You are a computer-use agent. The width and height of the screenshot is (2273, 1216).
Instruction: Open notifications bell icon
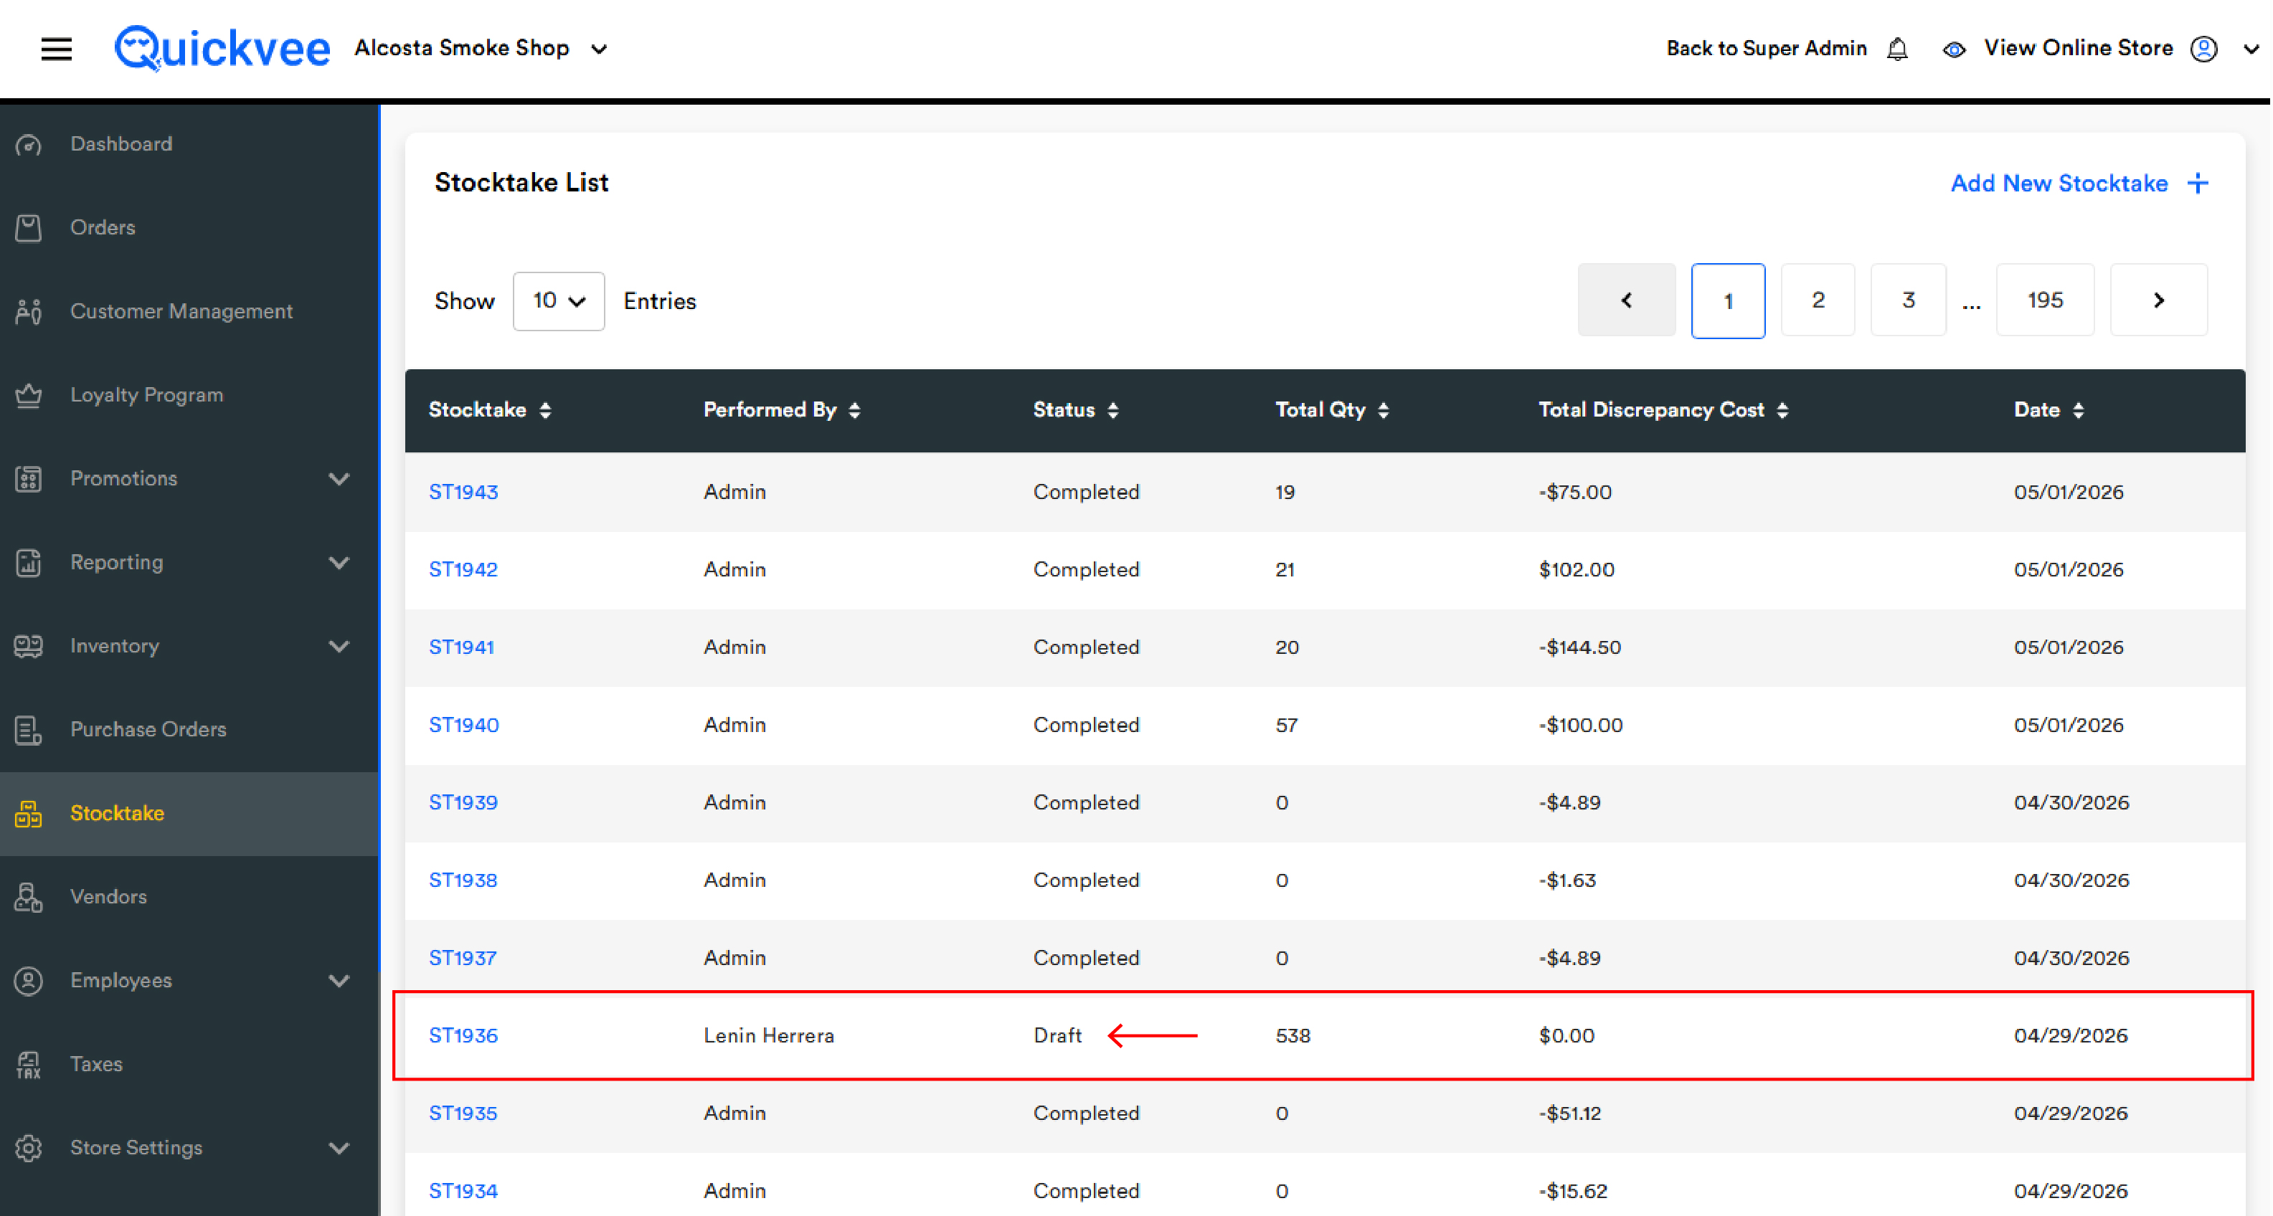(1898, 49)
